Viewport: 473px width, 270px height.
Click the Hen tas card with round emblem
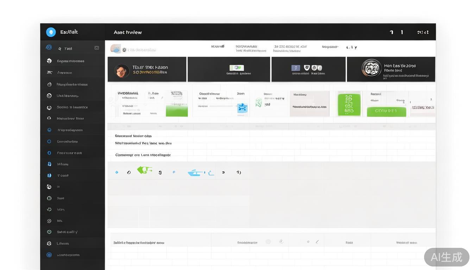(x=391, y=69)
